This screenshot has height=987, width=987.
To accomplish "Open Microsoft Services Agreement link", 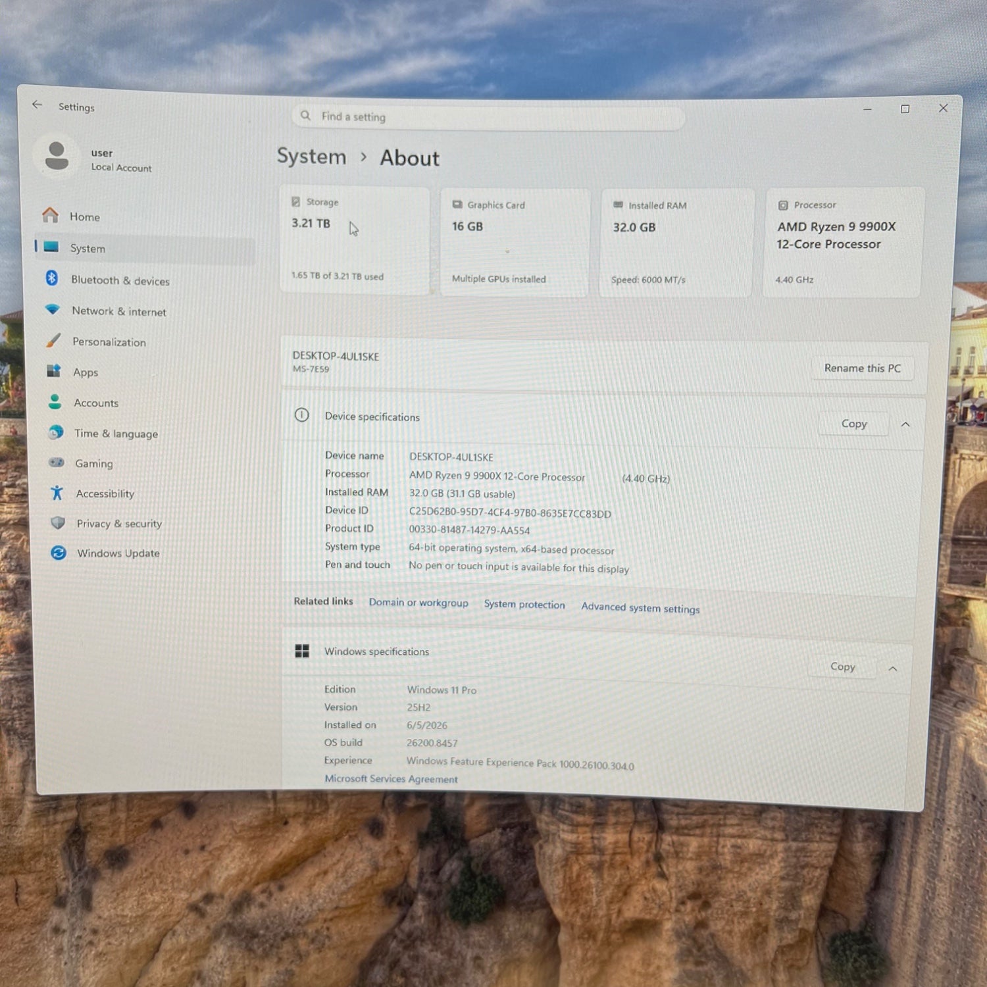I will [x=391, y=778].
